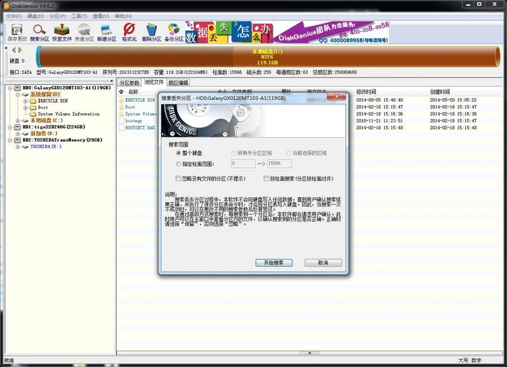Select the 所有未分区区域 radio option
This screenshot has width=507, height=367.
click(233, 153)
